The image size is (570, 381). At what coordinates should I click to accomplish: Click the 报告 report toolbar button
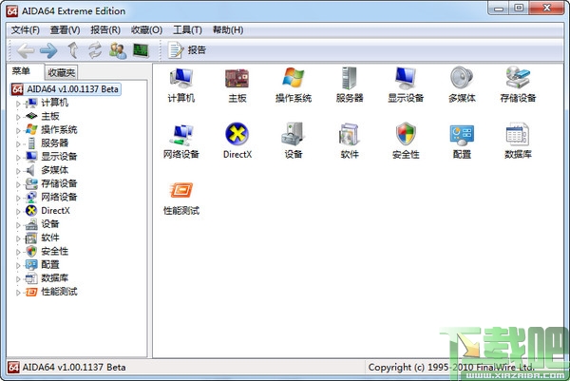[187, 50]
